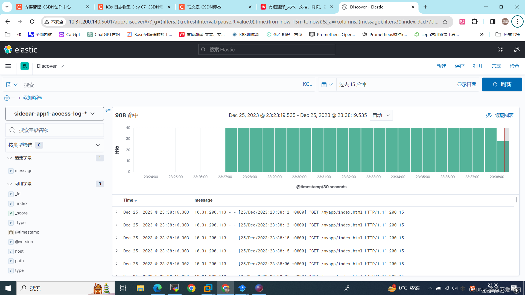
Task: Open the calendar quick date menu
Action: (327, 84)
